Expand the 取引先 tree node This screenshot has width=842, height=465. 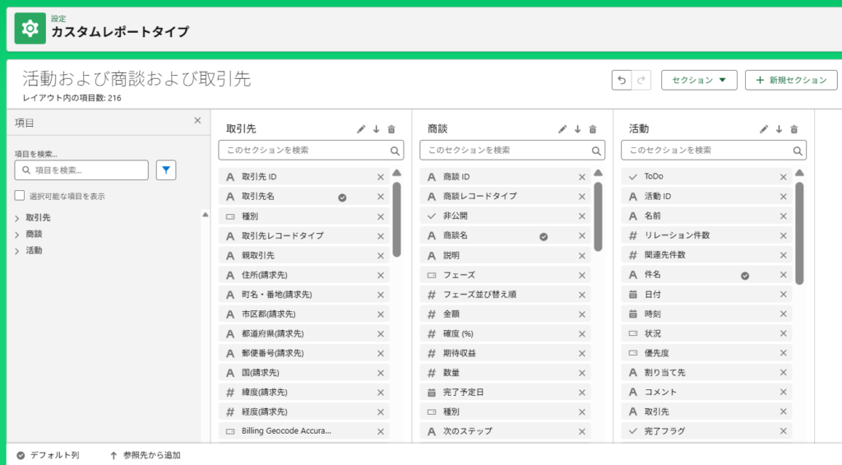pos(17,218)
